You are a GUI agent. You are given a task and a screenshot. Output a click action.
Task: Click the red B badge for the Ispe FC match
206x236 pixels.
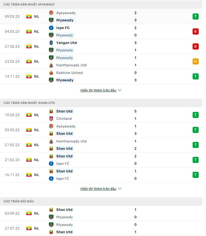196,31
